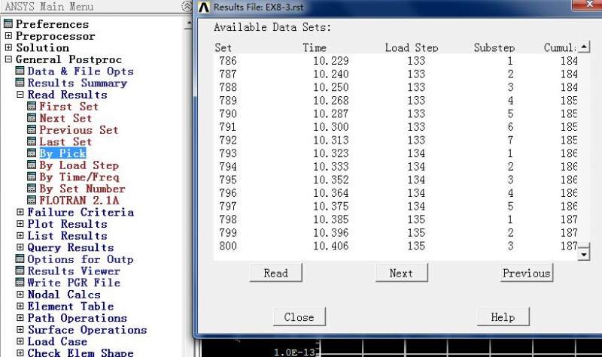Click the icon next to By Time/Freq
The width and height of the screenshot is (602, 357).
[x=32, y=177]
